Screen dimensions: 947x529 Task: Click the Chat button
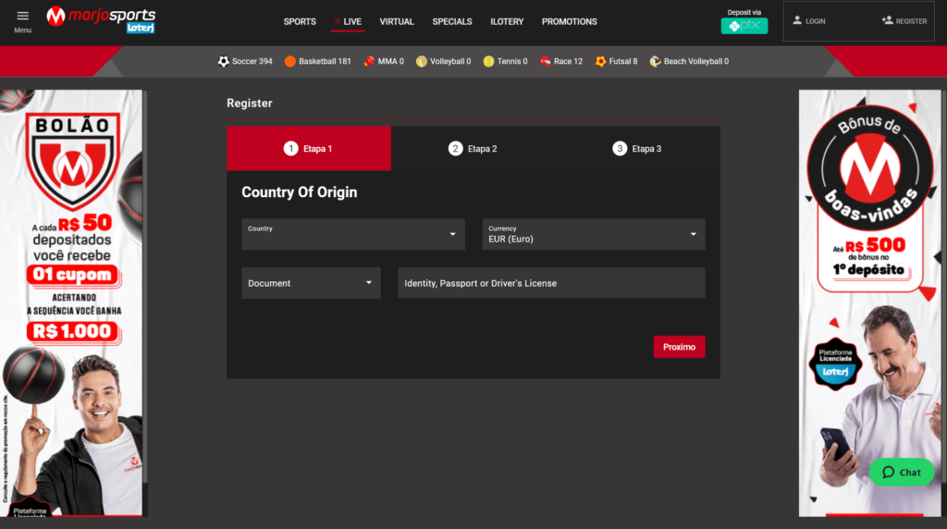coord(901,473)
